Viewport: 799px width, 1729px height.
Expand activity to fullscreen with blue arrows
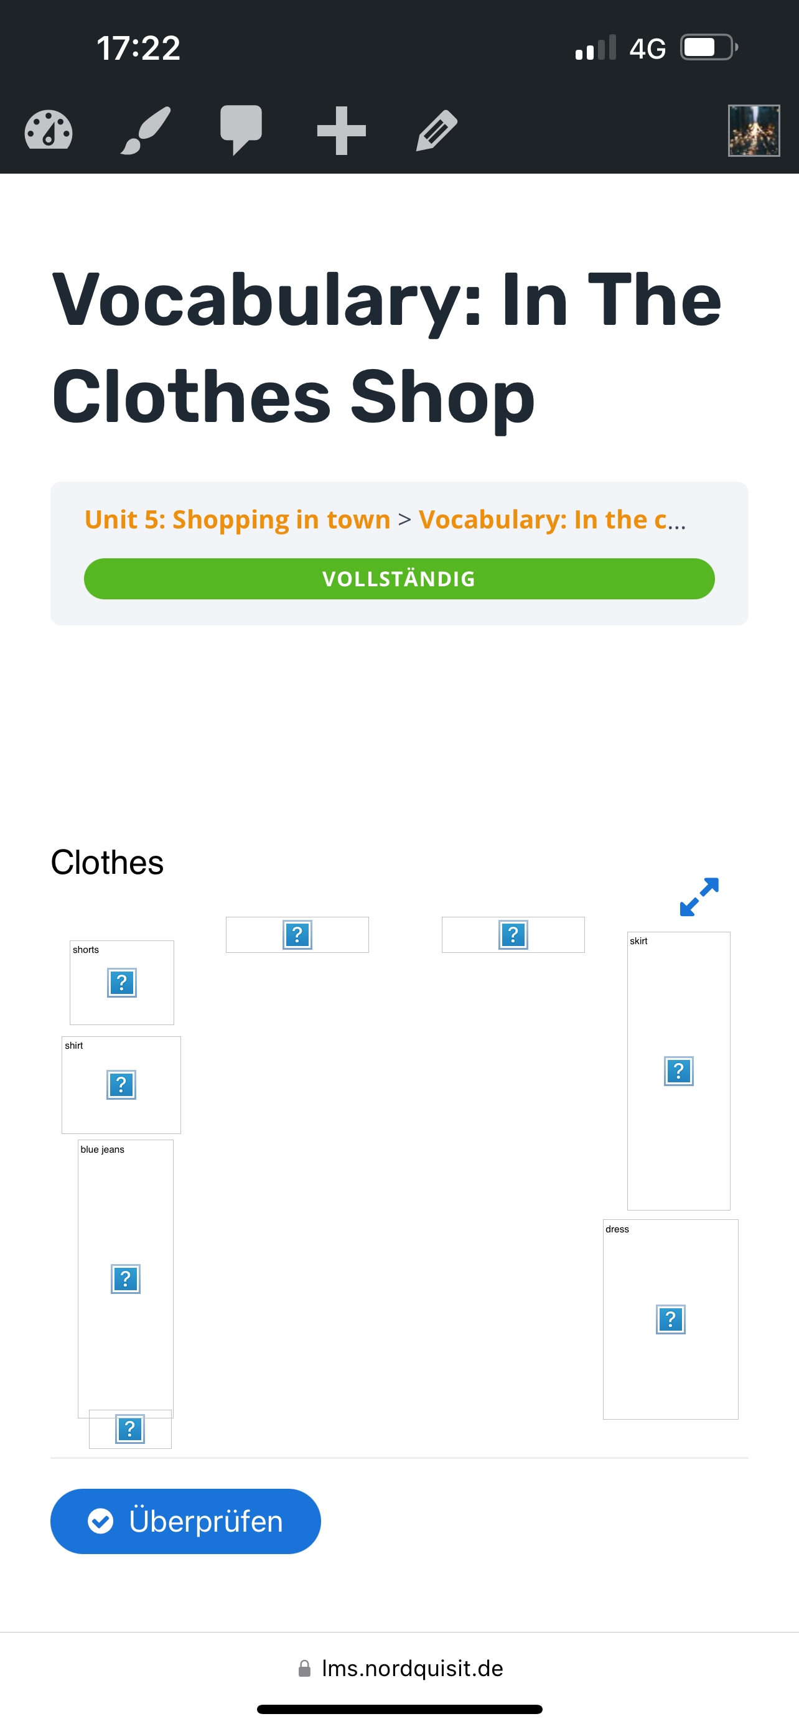699,897
